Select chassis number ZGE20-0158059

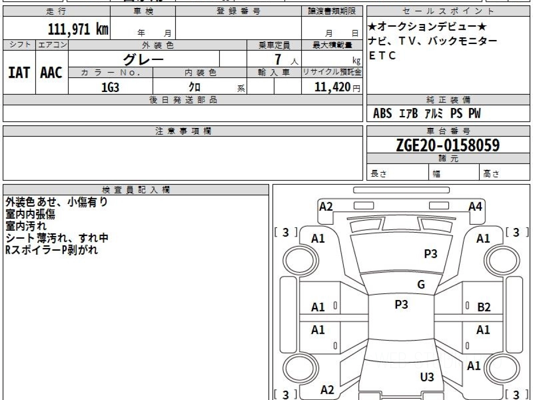(448, 145)
